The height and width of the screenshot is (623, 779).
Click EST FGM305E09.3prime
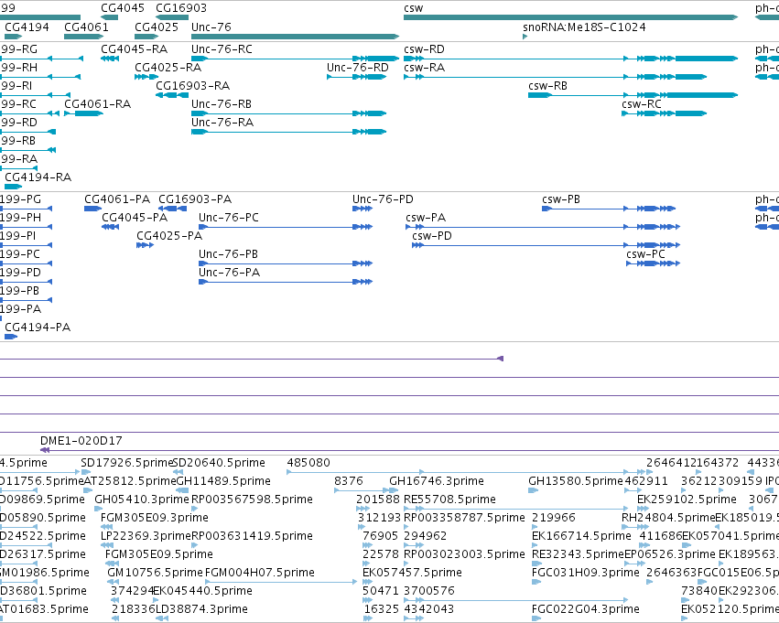pos(155,518)
